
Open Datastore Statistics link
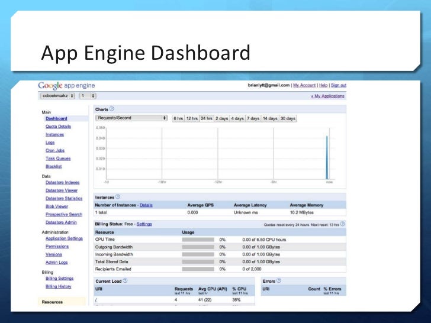[x=64, y=198]
